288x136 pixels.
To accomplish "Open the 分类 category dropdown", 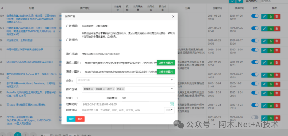I will pyautogui.click(x=125, y=80).
